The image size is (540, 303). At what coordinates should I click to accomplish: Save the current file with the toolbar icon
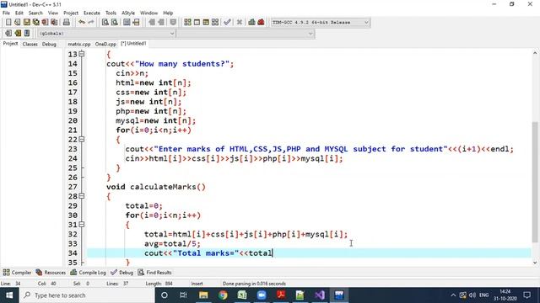[x=26, y=23]
